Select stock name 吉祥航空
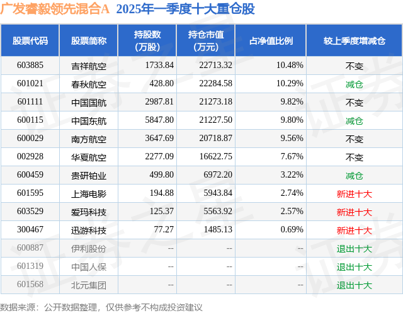Image resolution: width=403 pixels, height=313 pixels. point(89,66)
